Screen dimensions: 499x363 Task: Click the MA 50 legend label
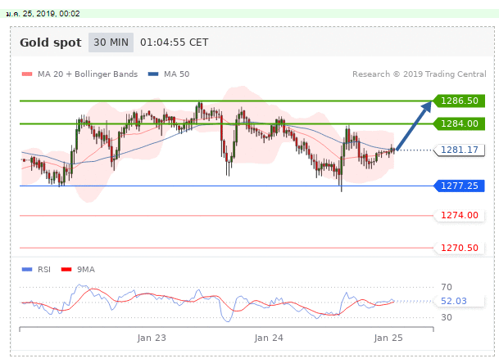177,74
